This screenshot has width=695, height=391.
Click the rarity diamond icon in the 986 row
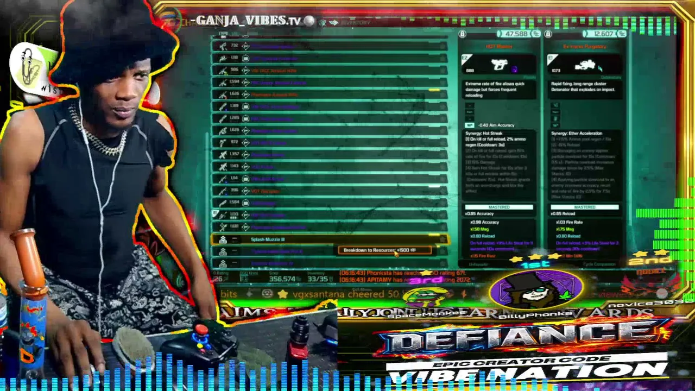(x=245, y=70)
